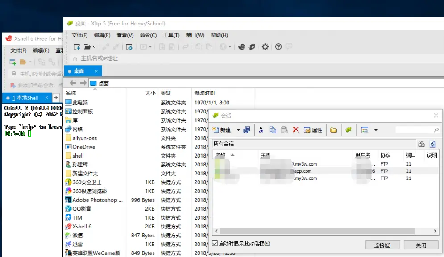
Task: Click the black leaf icon beside the swirl icon
Action: click(x=252, y=47)
